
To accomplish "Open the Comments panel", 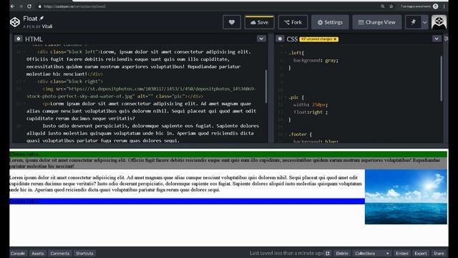I will pos(60,253).
